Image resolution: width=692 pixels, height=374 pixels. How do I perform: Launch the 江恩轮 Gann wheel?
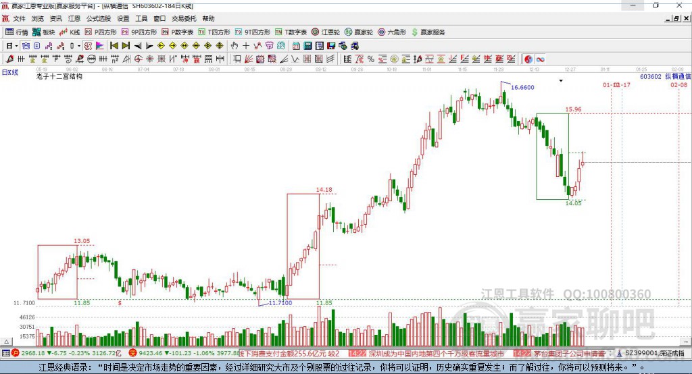[326, 32]
